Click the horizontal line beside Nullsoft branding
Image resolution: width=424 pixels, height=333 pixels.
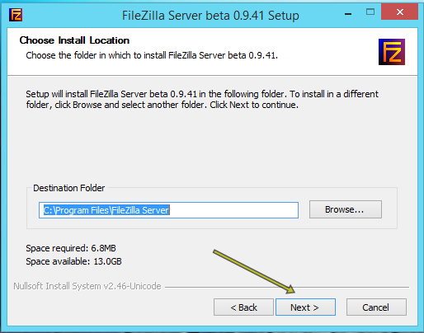click(x=287, y=287)
